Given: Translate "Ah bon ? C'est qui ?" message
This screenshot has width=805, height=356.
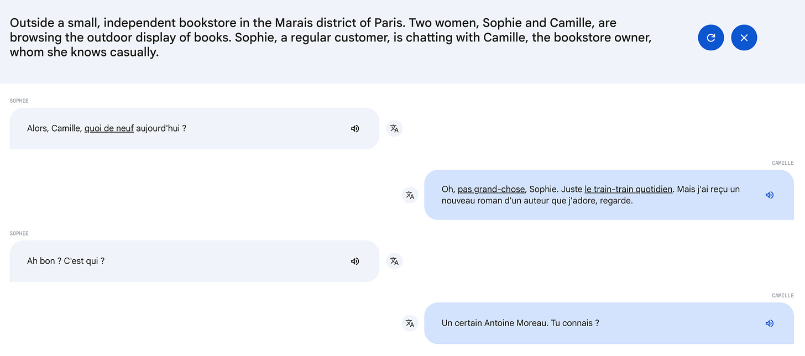Looking at the screenshot, I should pos(394,261).
